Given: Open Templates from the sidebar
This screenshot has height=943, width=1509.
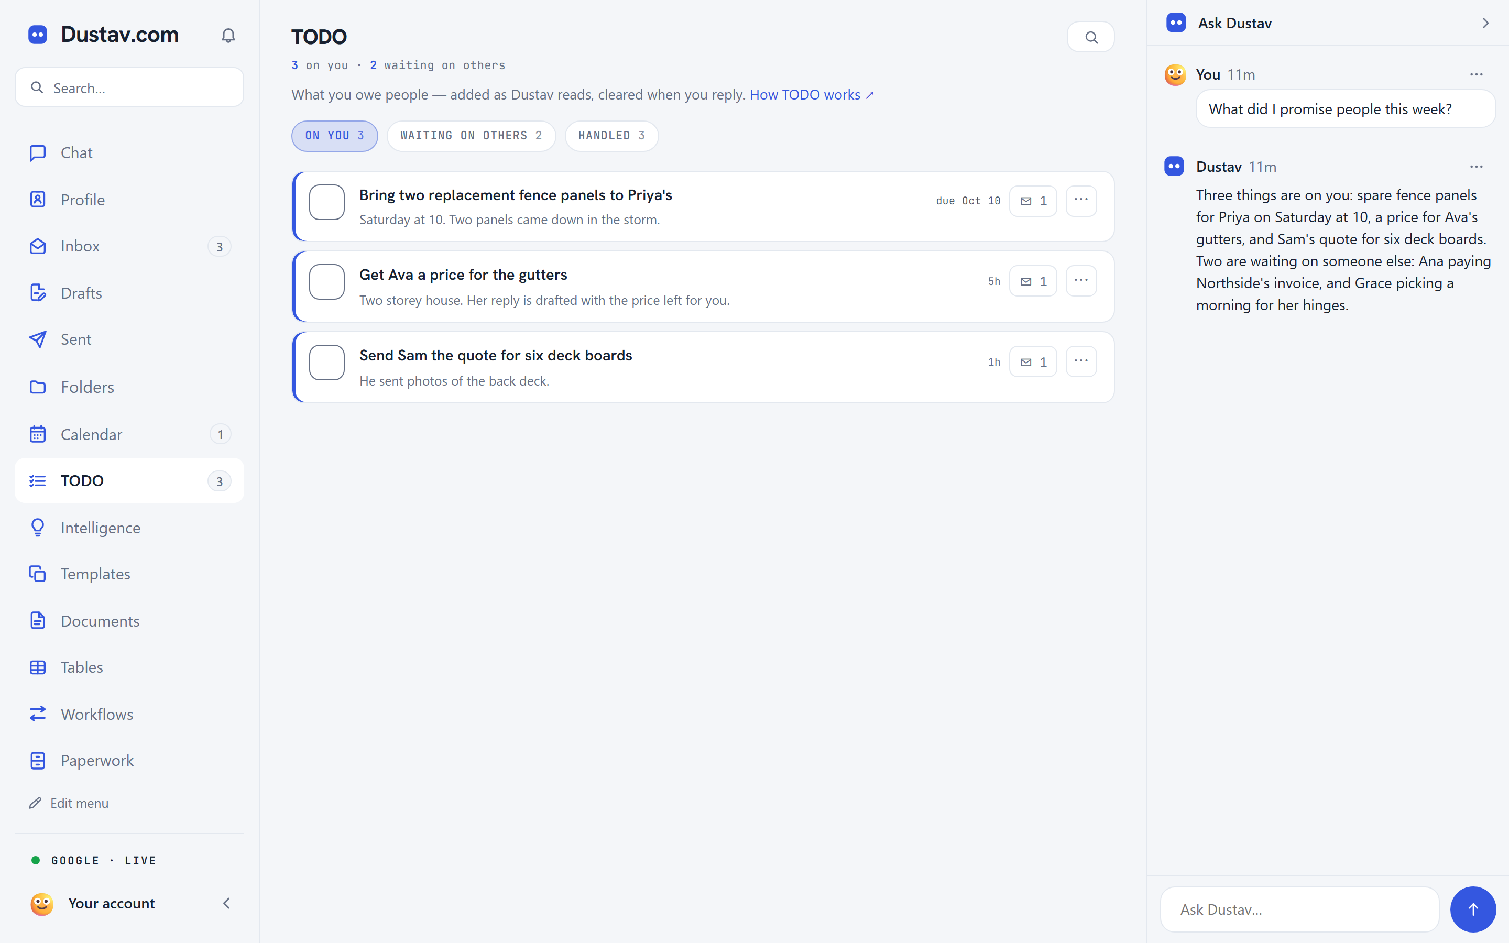Looking at the screenshot, I should (x=129, y=574).
